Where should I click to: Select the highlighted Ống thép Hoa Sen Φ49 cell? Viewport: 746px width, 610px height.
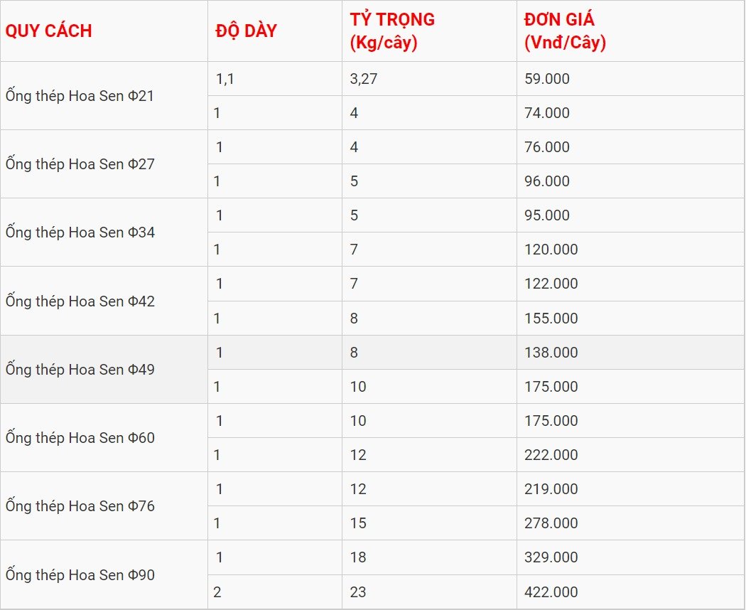pos(104,370)
